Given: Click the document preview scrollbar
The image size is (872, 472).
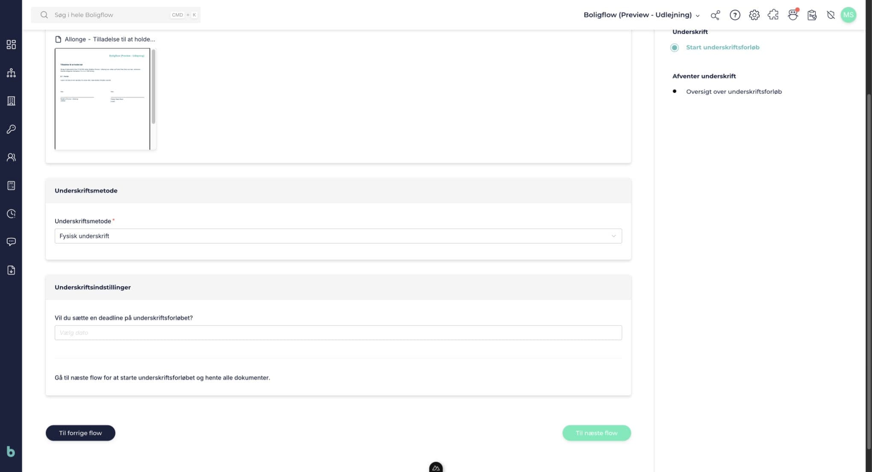Looking at the screenshot, I should [153, 87].
